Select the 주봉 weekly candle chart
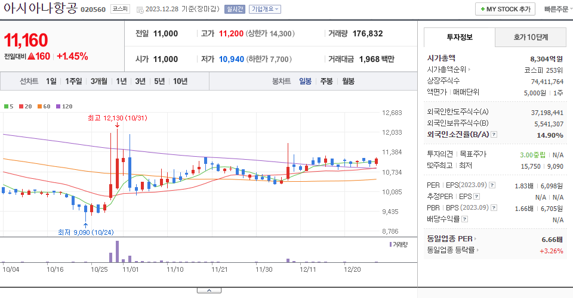The height and width of the screenshot is (298, 573). (x=326, y=81)
